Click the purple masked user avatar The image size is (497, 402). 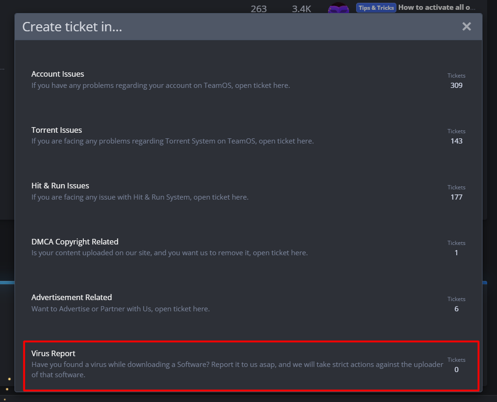338,8
